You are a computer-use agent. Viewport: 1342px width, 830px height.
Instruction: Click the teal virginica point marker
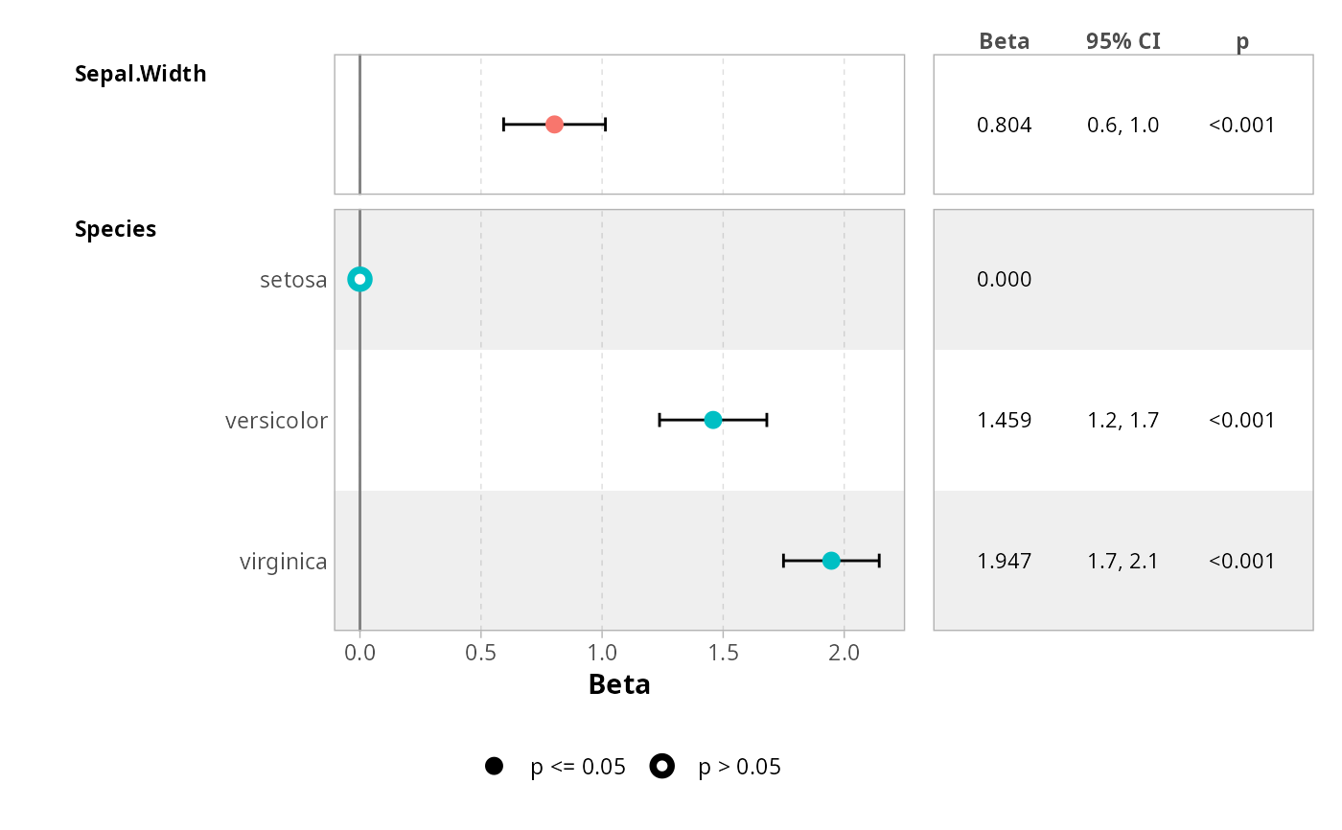[831, 561]
